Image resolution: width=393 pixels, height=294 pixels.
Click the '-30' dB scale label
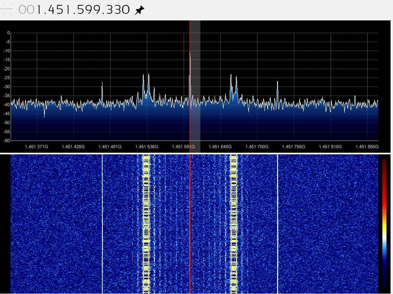(7, 87)
